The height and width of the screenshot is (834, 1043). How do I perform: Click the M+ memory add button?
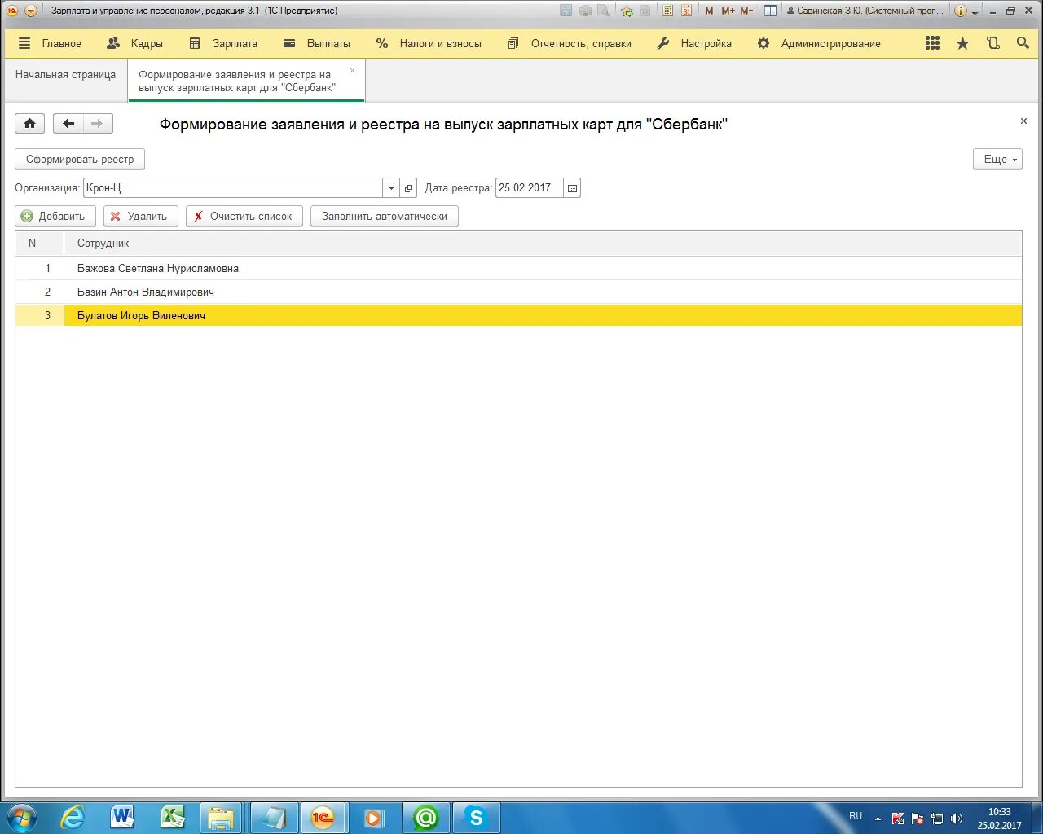(x=728, y=11)
